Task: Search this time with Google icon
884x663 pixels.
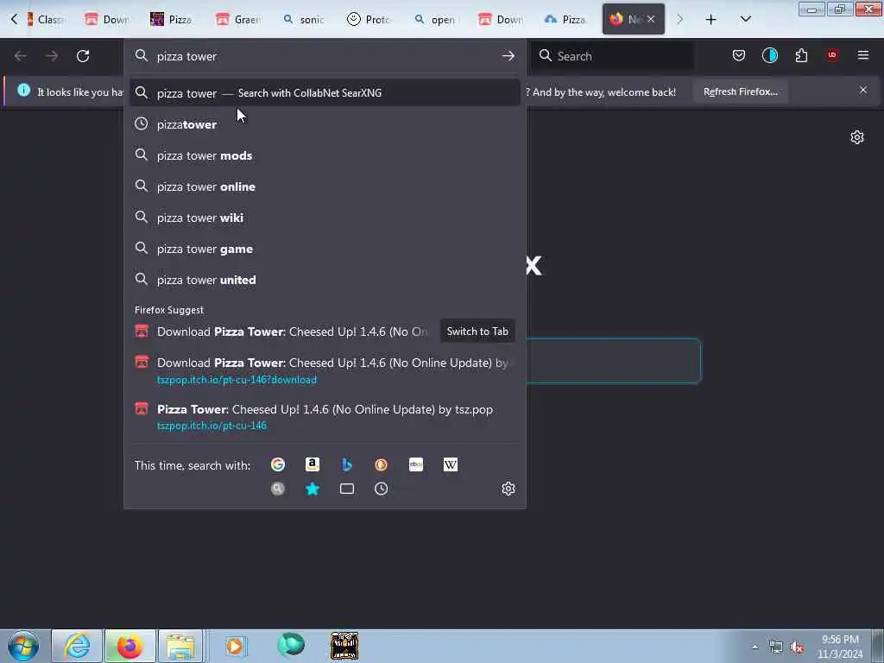Action: pos(277,464)
